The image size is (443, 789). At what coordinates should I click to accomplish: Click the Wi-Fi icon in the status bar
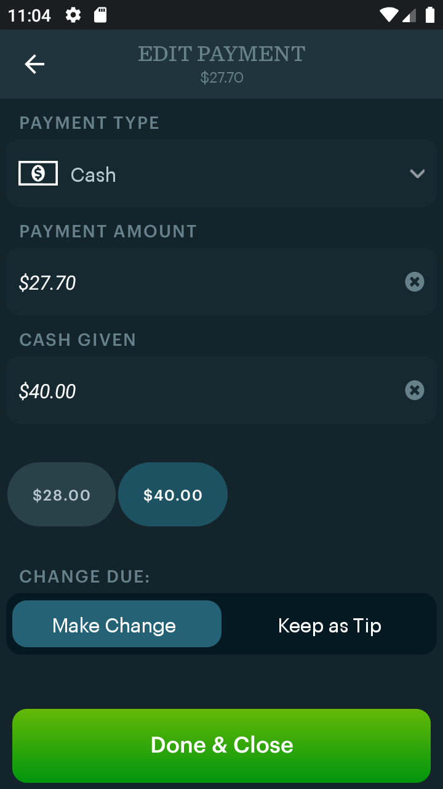pos(390,15)
